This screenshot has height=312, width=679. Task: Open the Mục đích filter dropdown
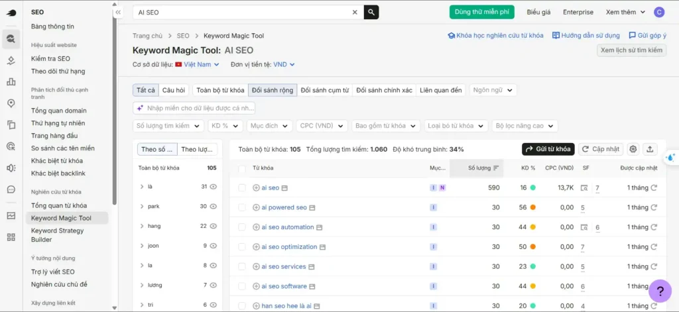[269, 126]
